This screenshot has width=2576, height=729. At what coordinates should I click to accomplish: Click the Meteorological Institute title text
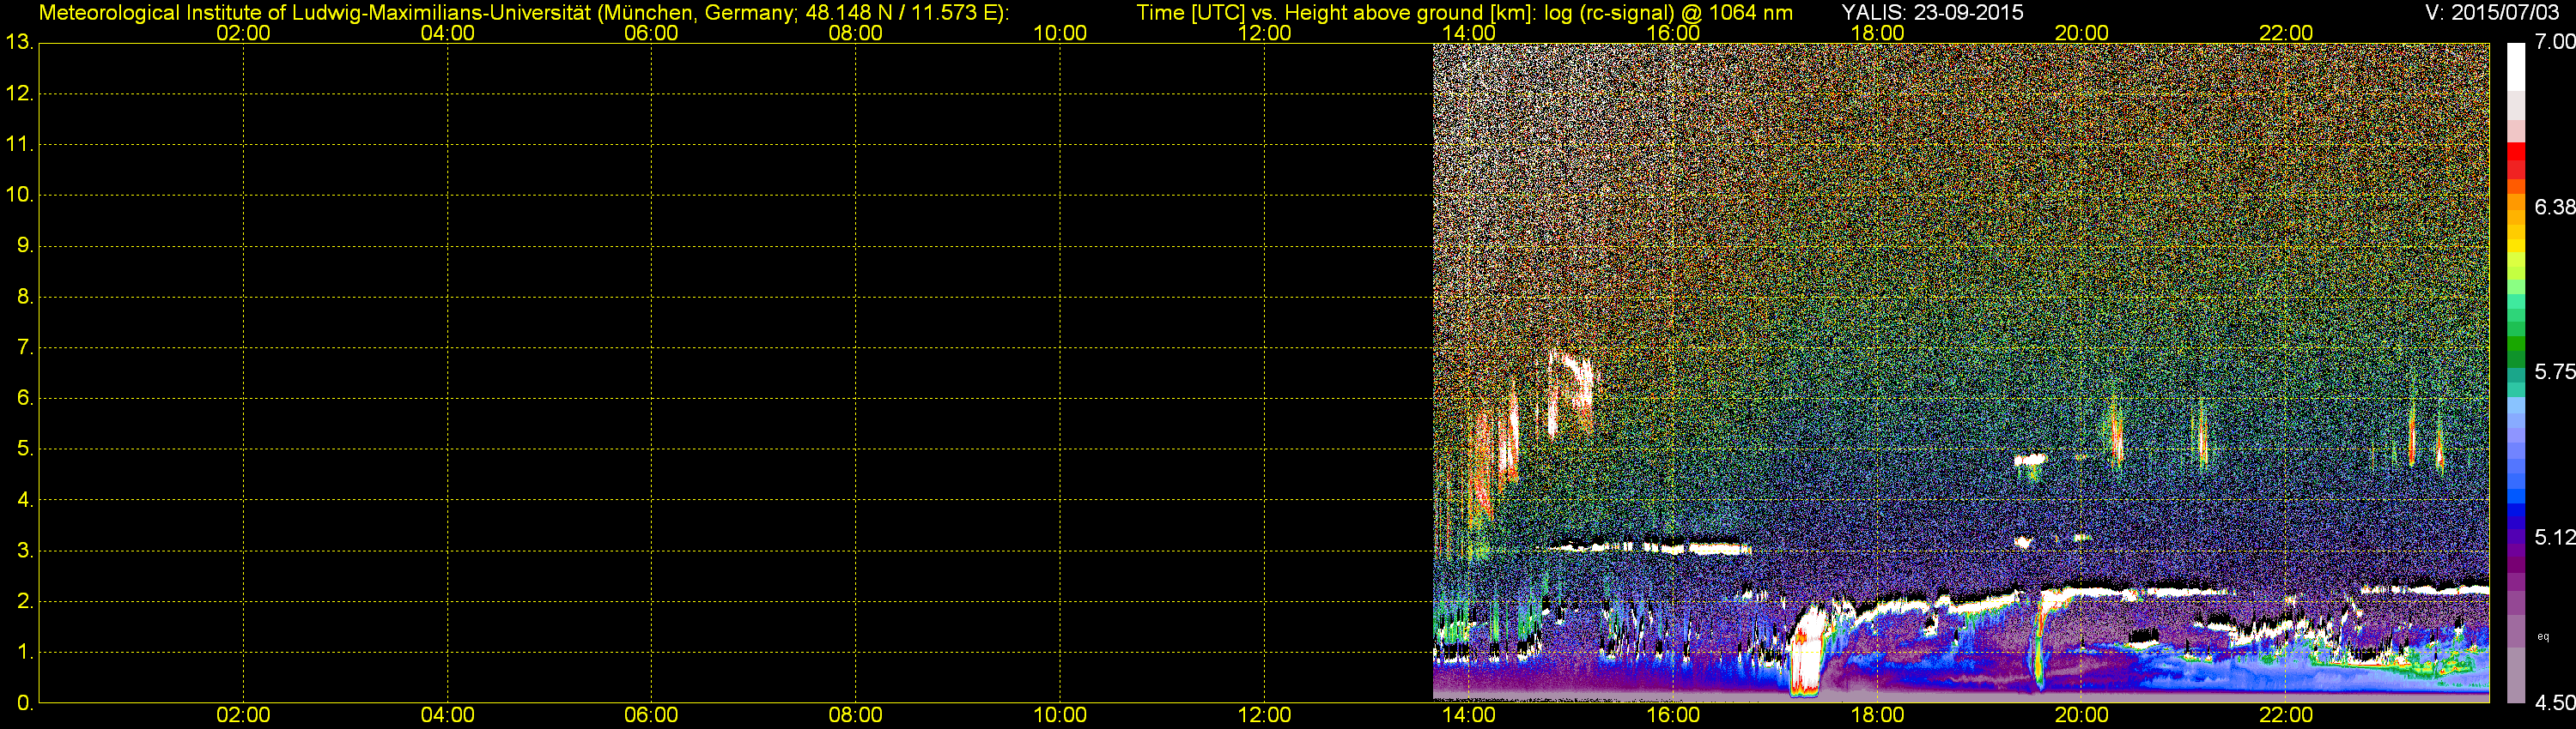523,13
